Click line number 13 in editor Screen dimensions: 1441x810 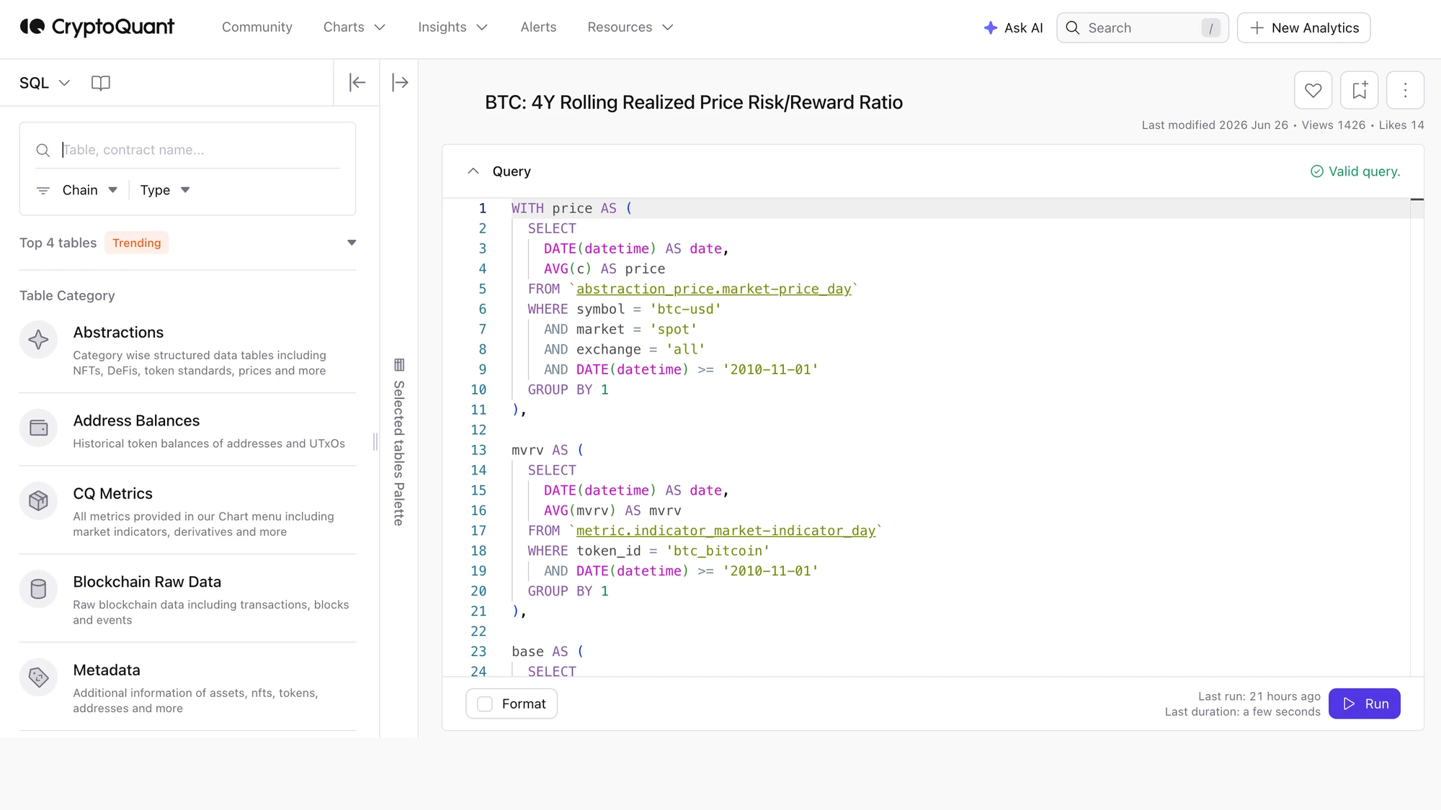478,450
